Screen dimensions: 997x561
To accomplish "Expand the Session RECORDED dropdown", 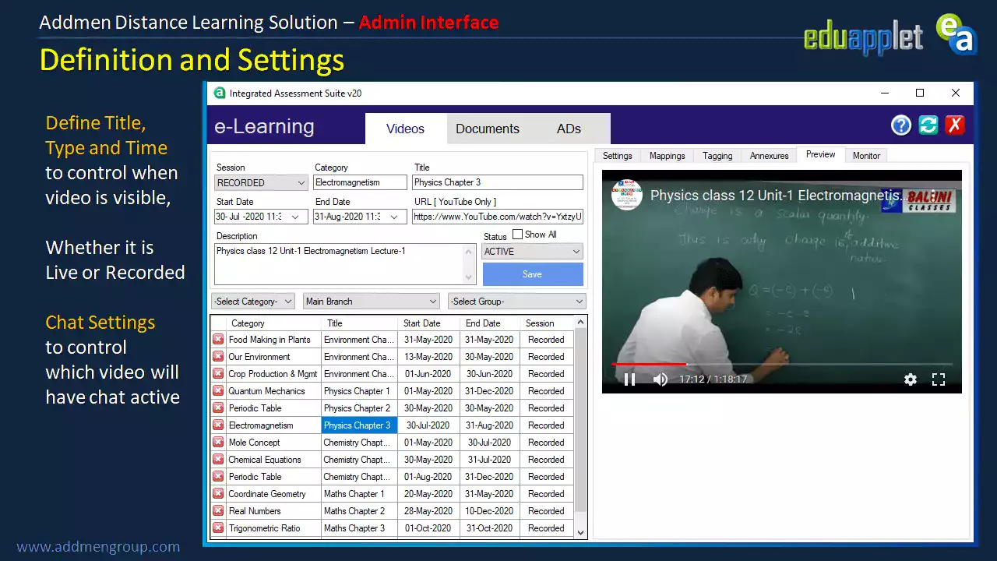I will pyautogui.click(x=301, y=183).
